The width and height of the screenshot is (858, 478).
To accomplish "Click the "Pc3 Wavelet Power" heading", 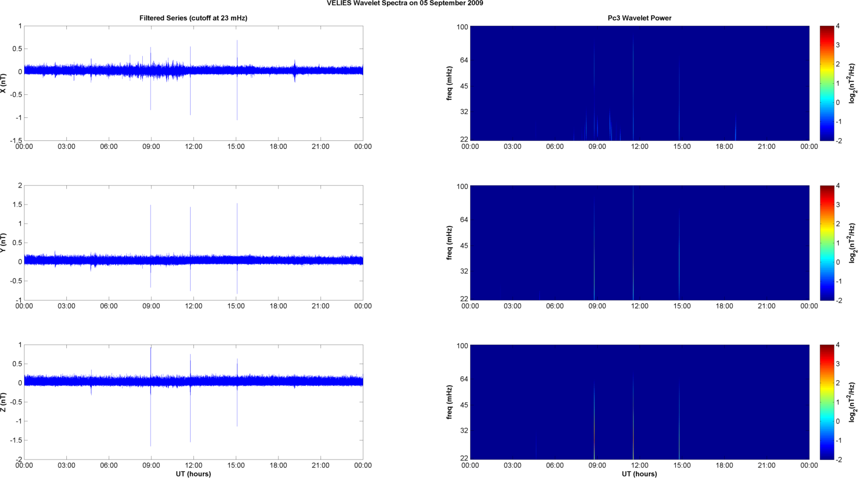I will tap(639, 18).
